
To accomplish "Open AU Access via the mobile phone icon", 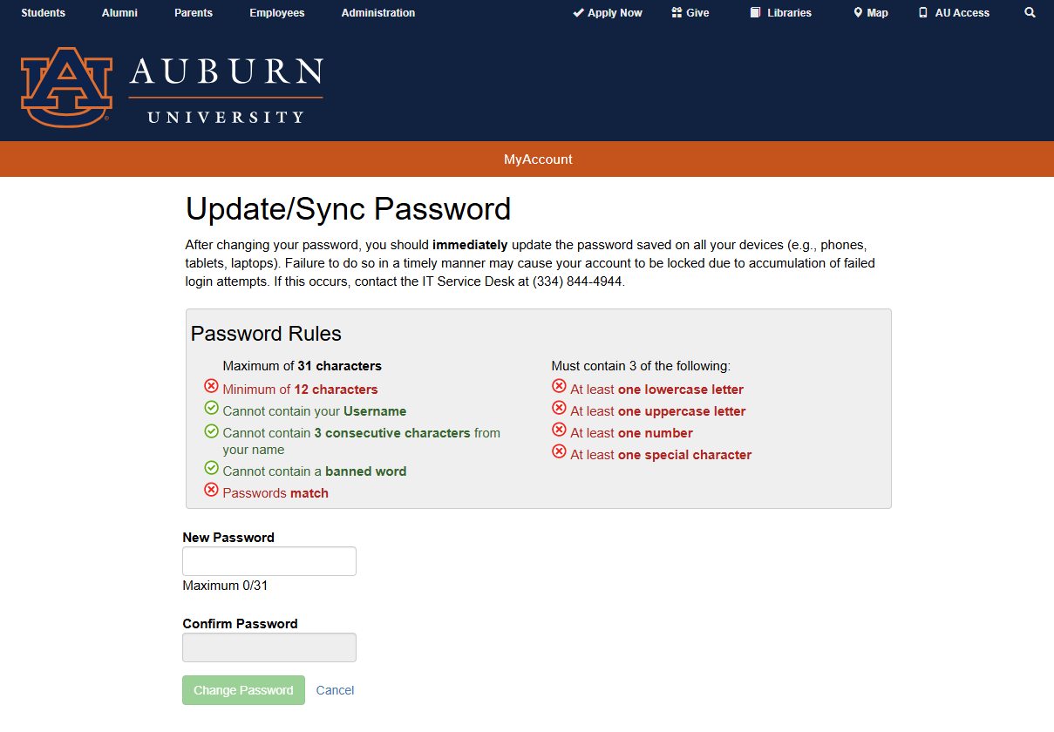I will coord(921,12).
